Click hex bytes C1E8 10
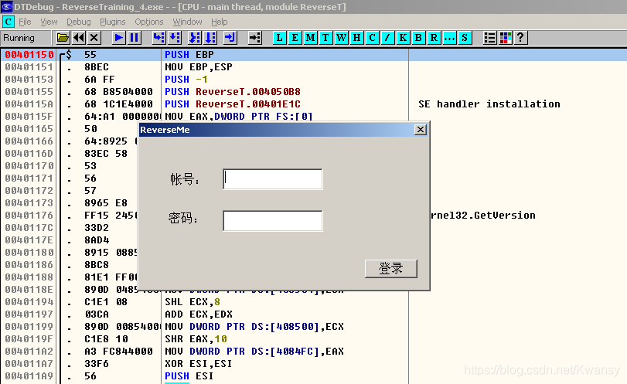 (x=106, y=339)
